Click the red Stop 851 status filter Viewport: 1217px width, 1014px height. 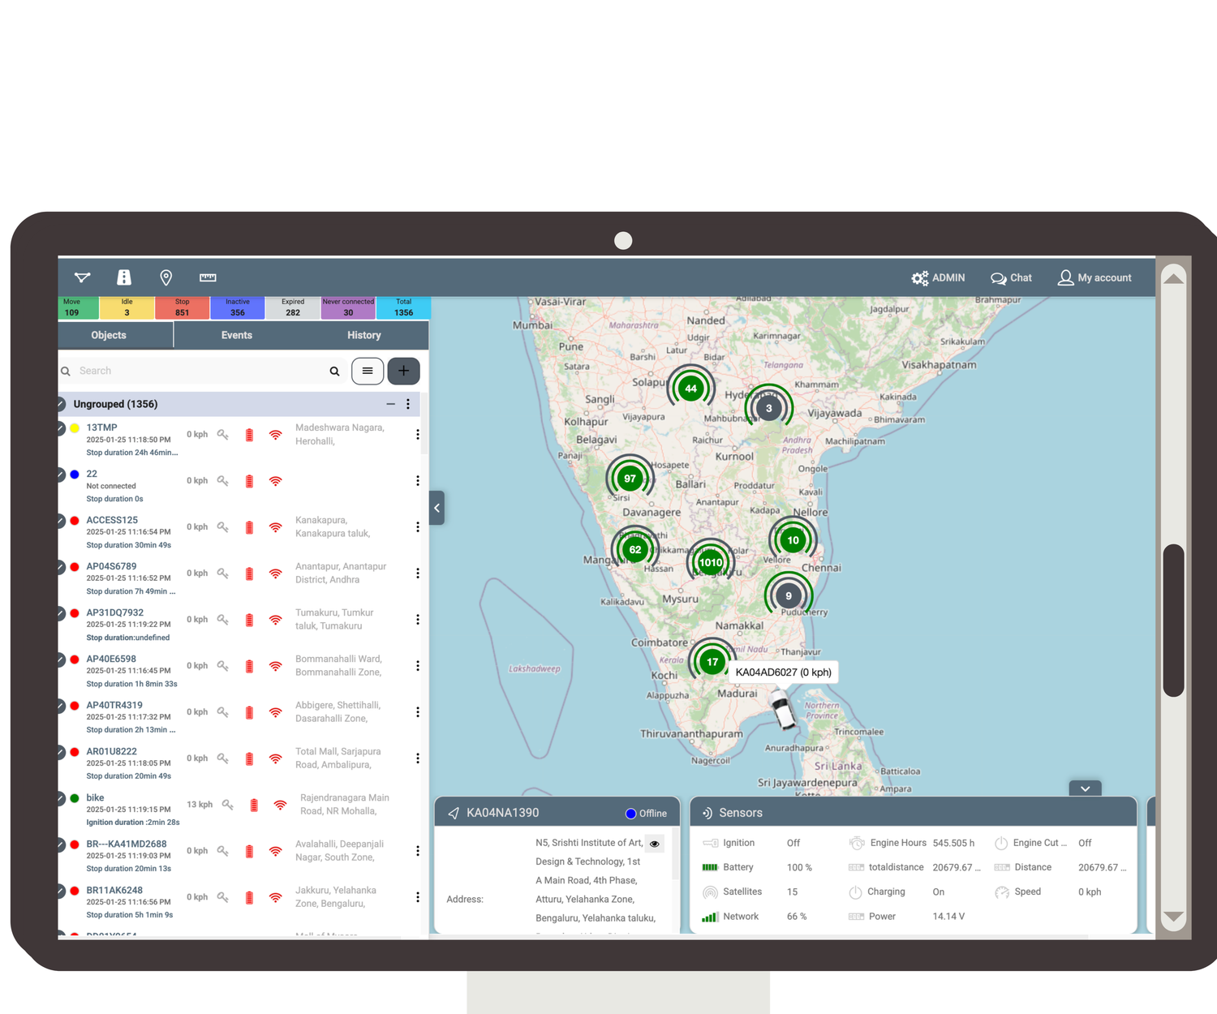[183, 307]
